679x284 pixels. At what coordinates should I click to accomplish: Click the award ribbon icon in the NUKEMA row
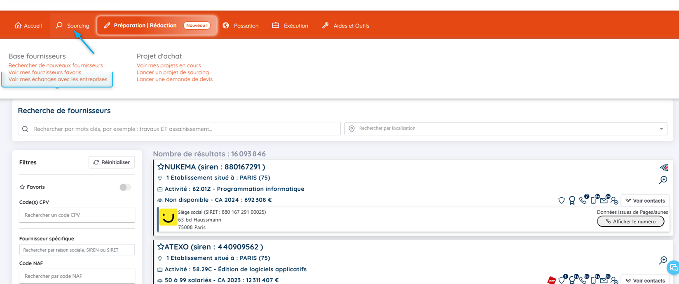point(572,201)
